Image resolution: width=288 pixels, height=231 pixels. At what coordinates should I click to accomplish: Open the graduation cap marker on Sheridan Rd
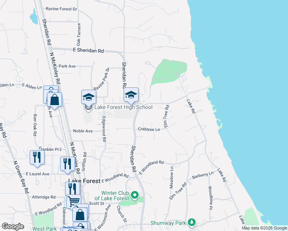[x=131, y=95]
